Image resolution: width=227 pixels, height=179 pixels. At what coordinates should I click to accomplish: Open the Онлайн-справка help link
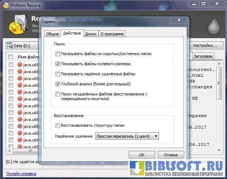[21, 174]
